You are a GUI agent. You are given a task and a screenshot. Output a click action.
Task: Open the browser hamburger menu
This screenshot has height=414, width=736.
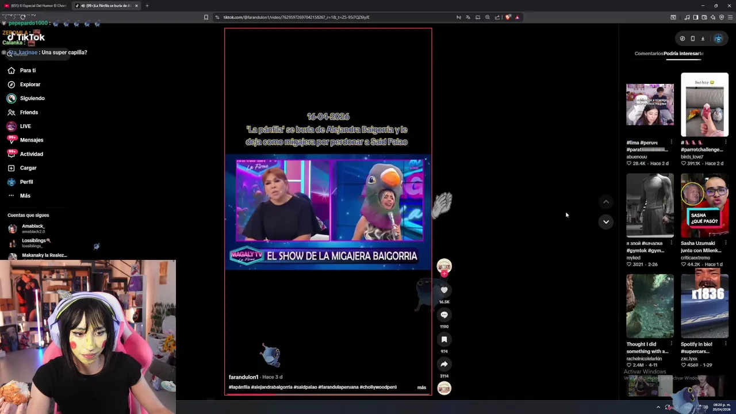[x=730, y=17]
